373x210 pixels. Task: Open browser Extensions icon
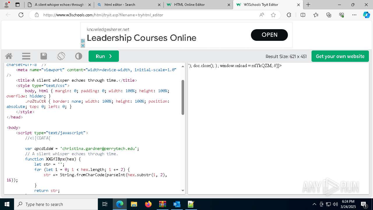click(x=289, y=15)
